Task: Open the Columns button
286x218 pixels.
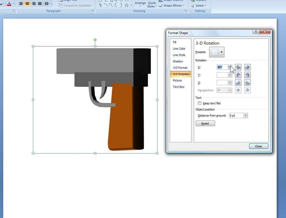Action: click(x=48, y=3)
